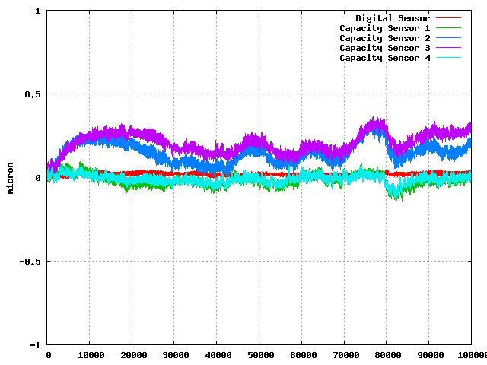
Task: Click the red spike near x 40000
Action: 216,144
